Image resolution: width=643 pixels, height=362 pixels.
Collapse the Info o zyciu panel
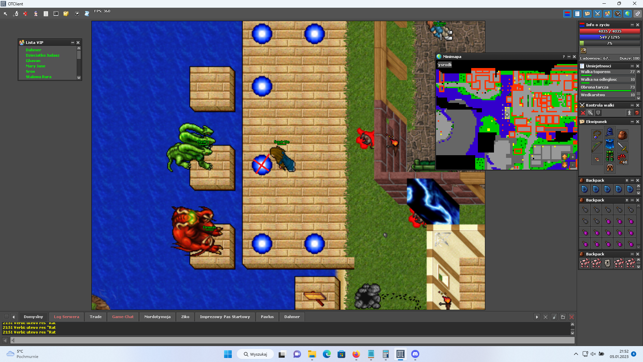(x=632, y=25)
